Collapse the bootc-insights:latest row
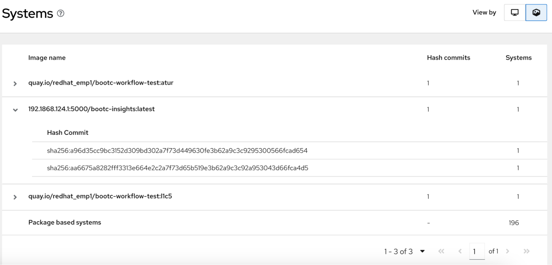The height and width of the screenshot is (265, 552). (x=15, y=109)
